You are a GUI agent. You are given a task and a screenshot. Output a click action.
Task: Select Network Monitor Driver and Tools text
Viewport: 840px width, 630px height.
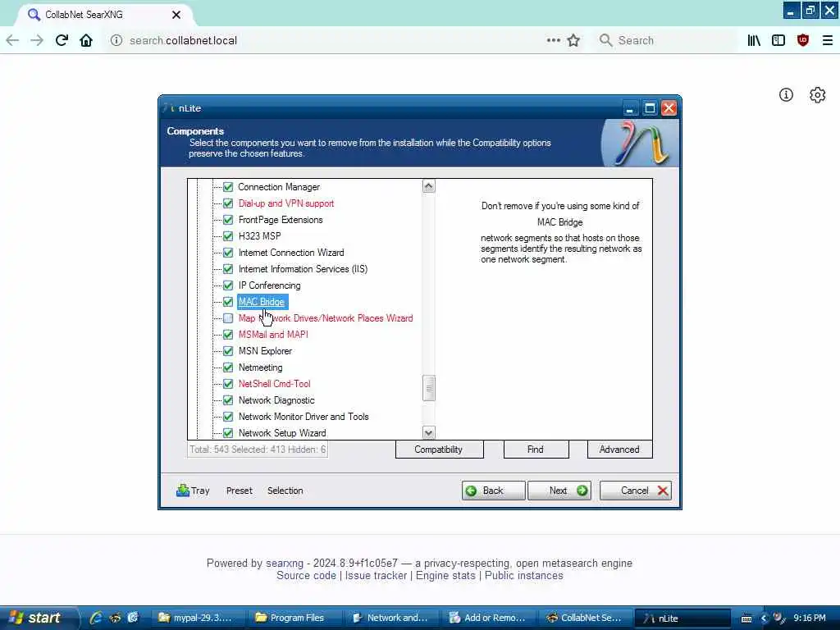pyautogui.click(x=304, y=417)
